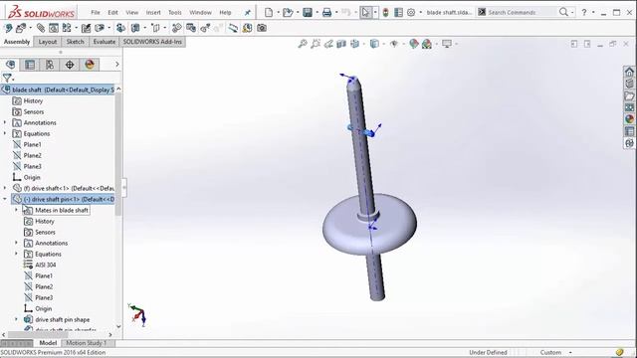Click the Section View icon

[x=341, y=44]
